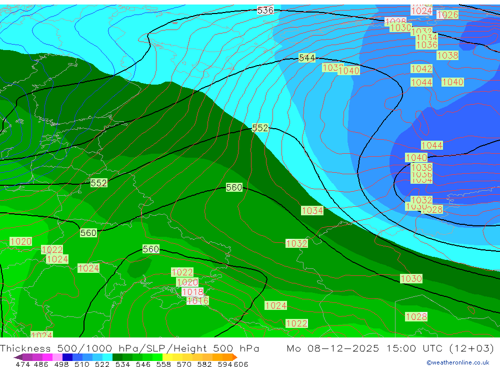Screen dimensions: 500x367
Task: Click the 1018 pressure label
Action: (192, 292)
